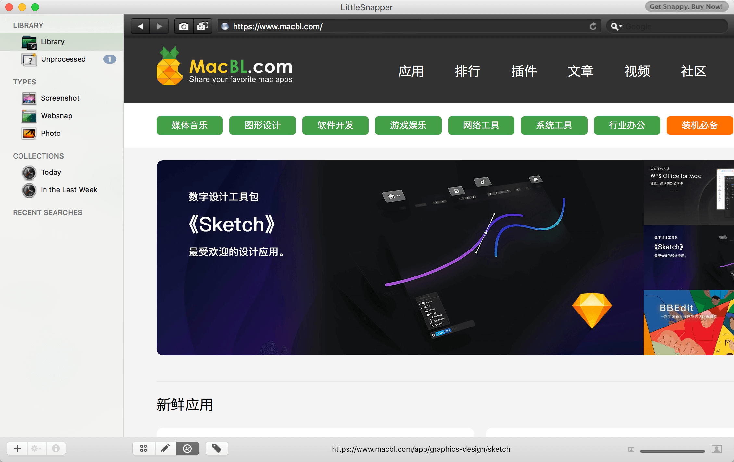The image size is (734, 462).
Task: Reload the page with the refresh icon
Action: tap(593, 26)
